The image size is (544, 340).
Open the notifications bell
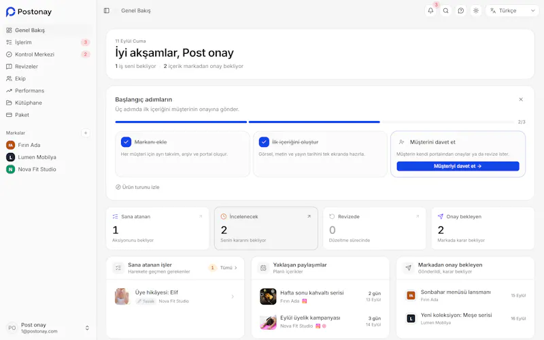coord(430,11)
